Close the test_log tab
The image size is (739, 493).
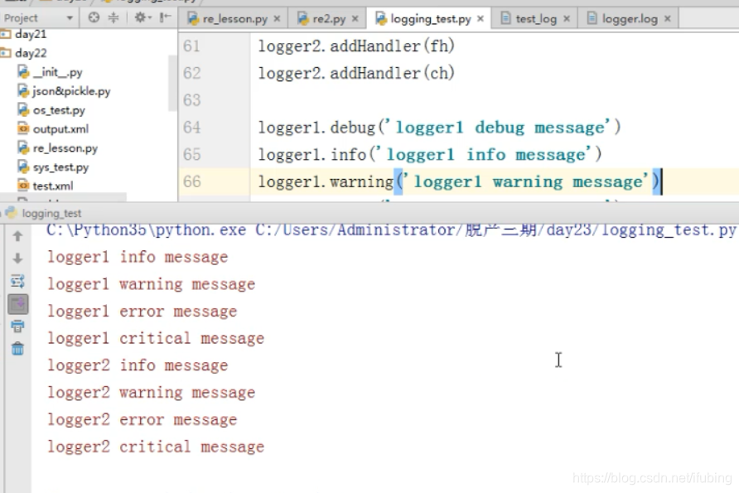[567, 19]
